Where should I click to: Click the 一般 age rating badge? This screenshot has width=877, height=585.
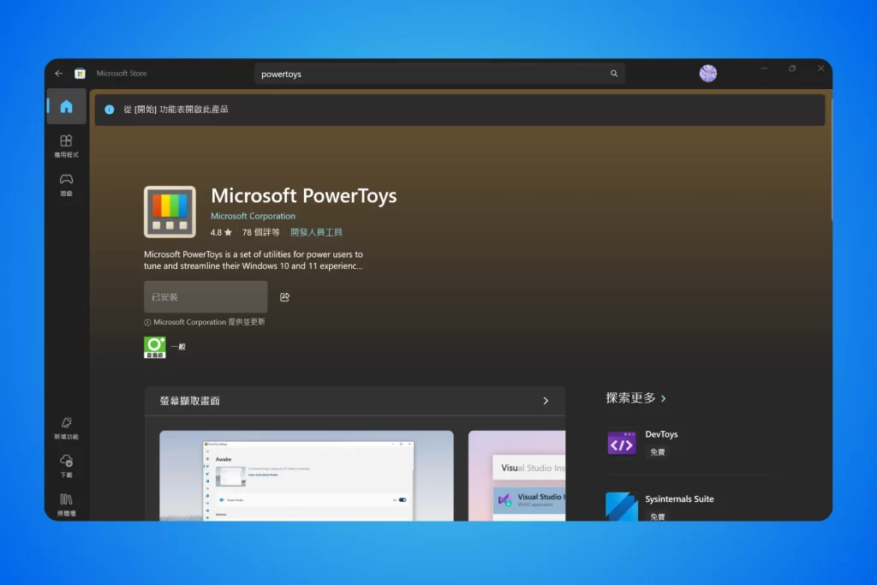pyautogui.click(x=154, y=347)
